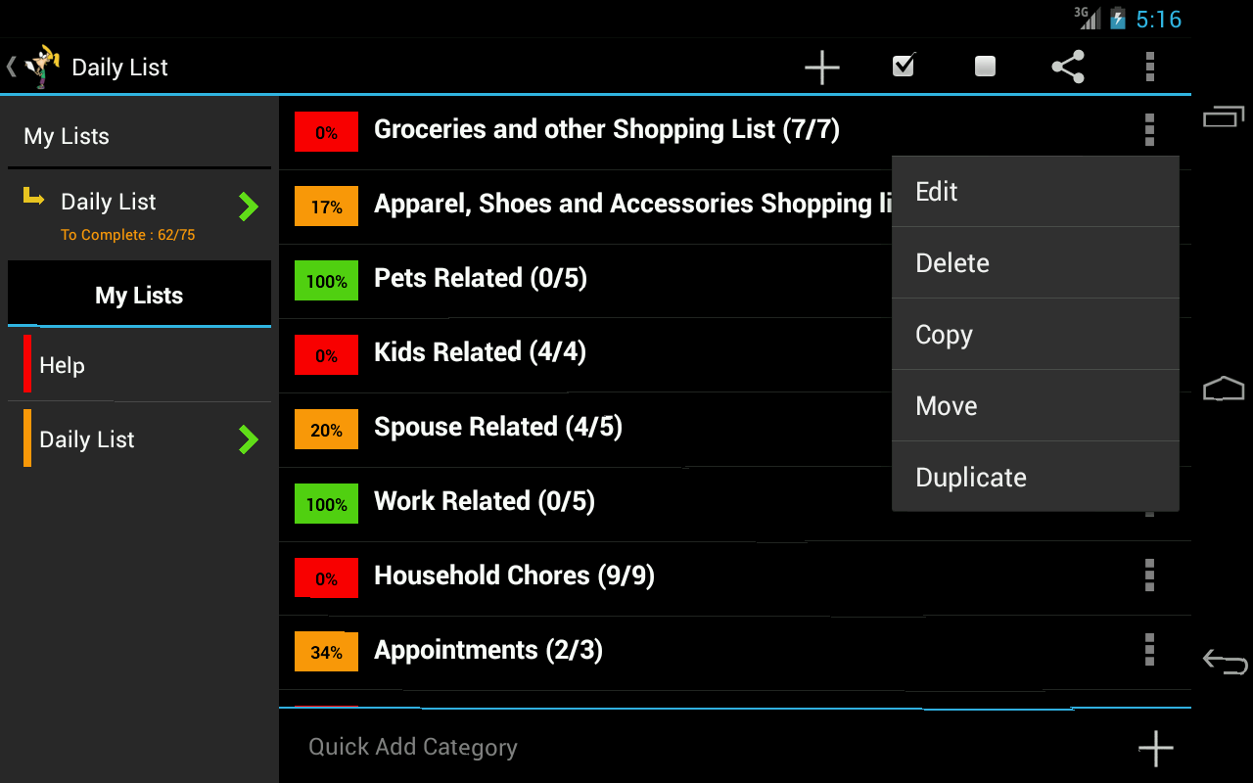
Task: Choose Delete from the context menu
Action: [1035, 263]
